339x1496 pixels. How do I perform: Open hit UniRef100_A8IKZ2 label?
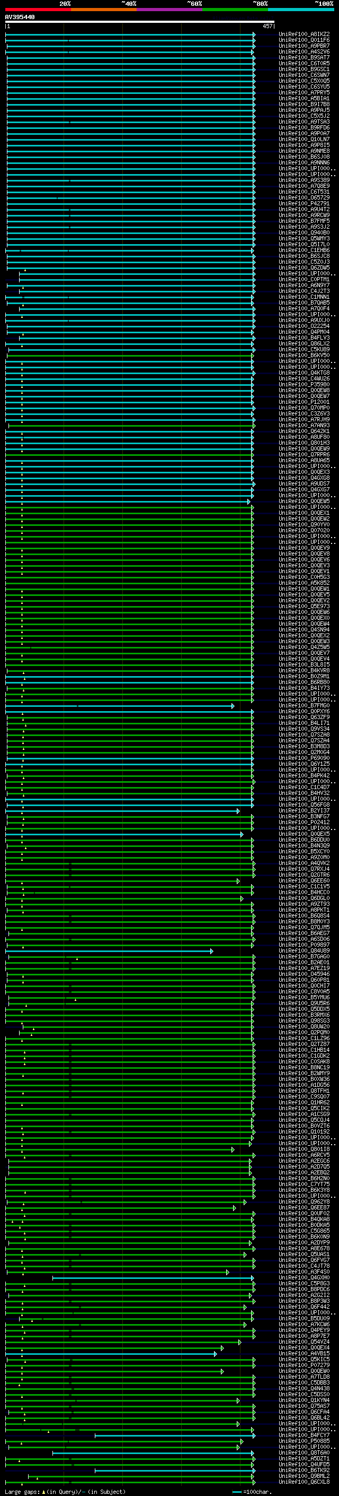click(304, 34)
